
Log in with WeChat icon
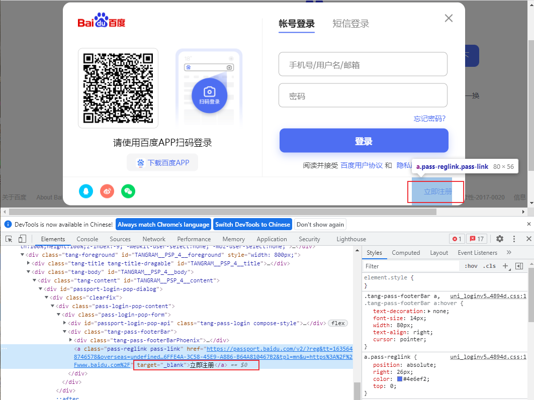(128, 191)
